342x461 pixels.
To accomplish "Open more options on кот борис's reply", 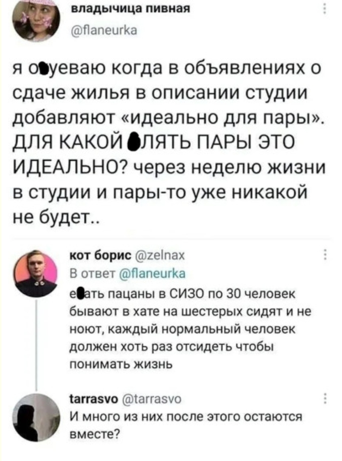I will click(x=324, y=254).
